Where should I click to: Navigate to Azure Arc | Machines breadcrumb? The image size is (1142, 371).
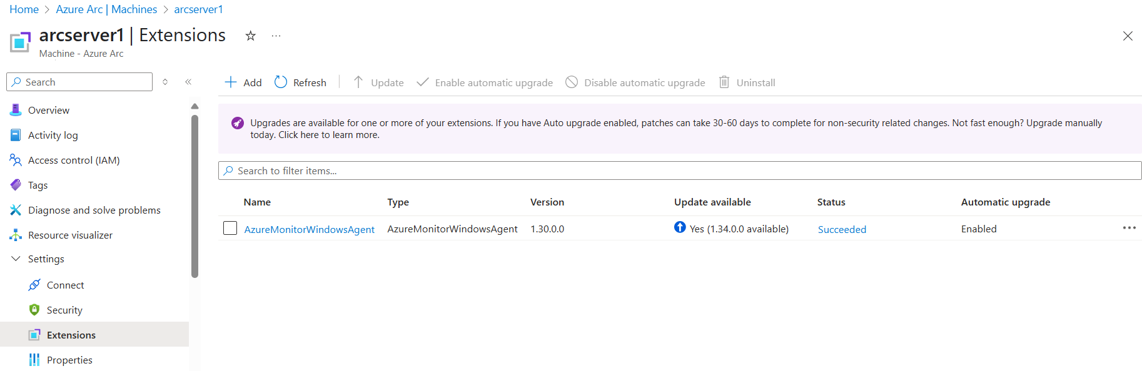[x=106, y=9]
